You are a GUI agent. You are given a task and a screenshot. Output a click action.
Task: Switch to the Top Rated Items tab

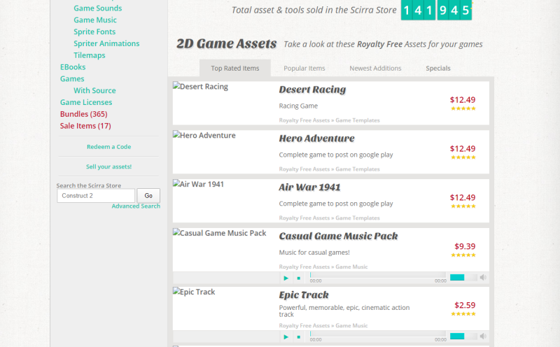pos(235,68)
